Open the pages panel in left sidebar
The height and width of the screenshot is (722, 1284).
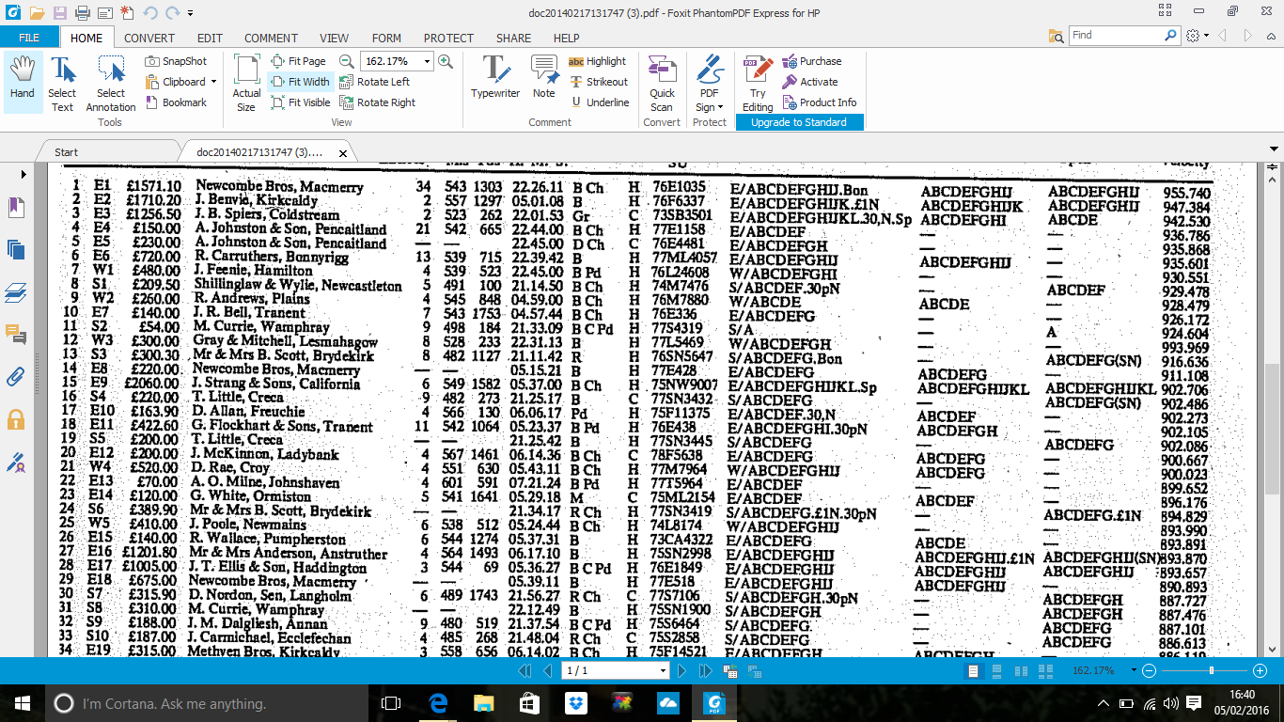(16, 249)
